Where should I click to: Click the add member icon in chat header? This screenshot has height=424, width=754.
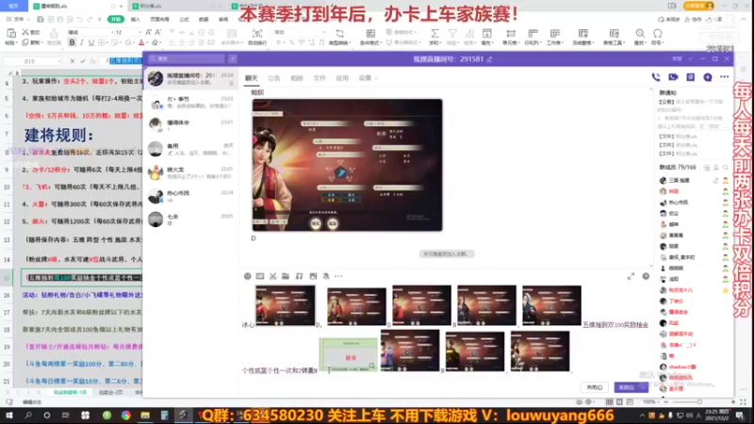click(x=708, y=77)
